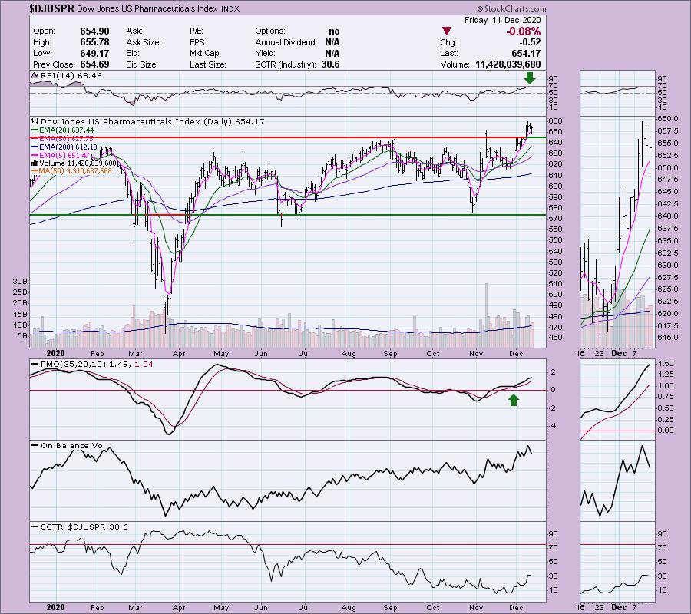Click the Annual Dividend label
Viewport: 691px width, 614px height.
pyautogui.click(x=286, y=42)
